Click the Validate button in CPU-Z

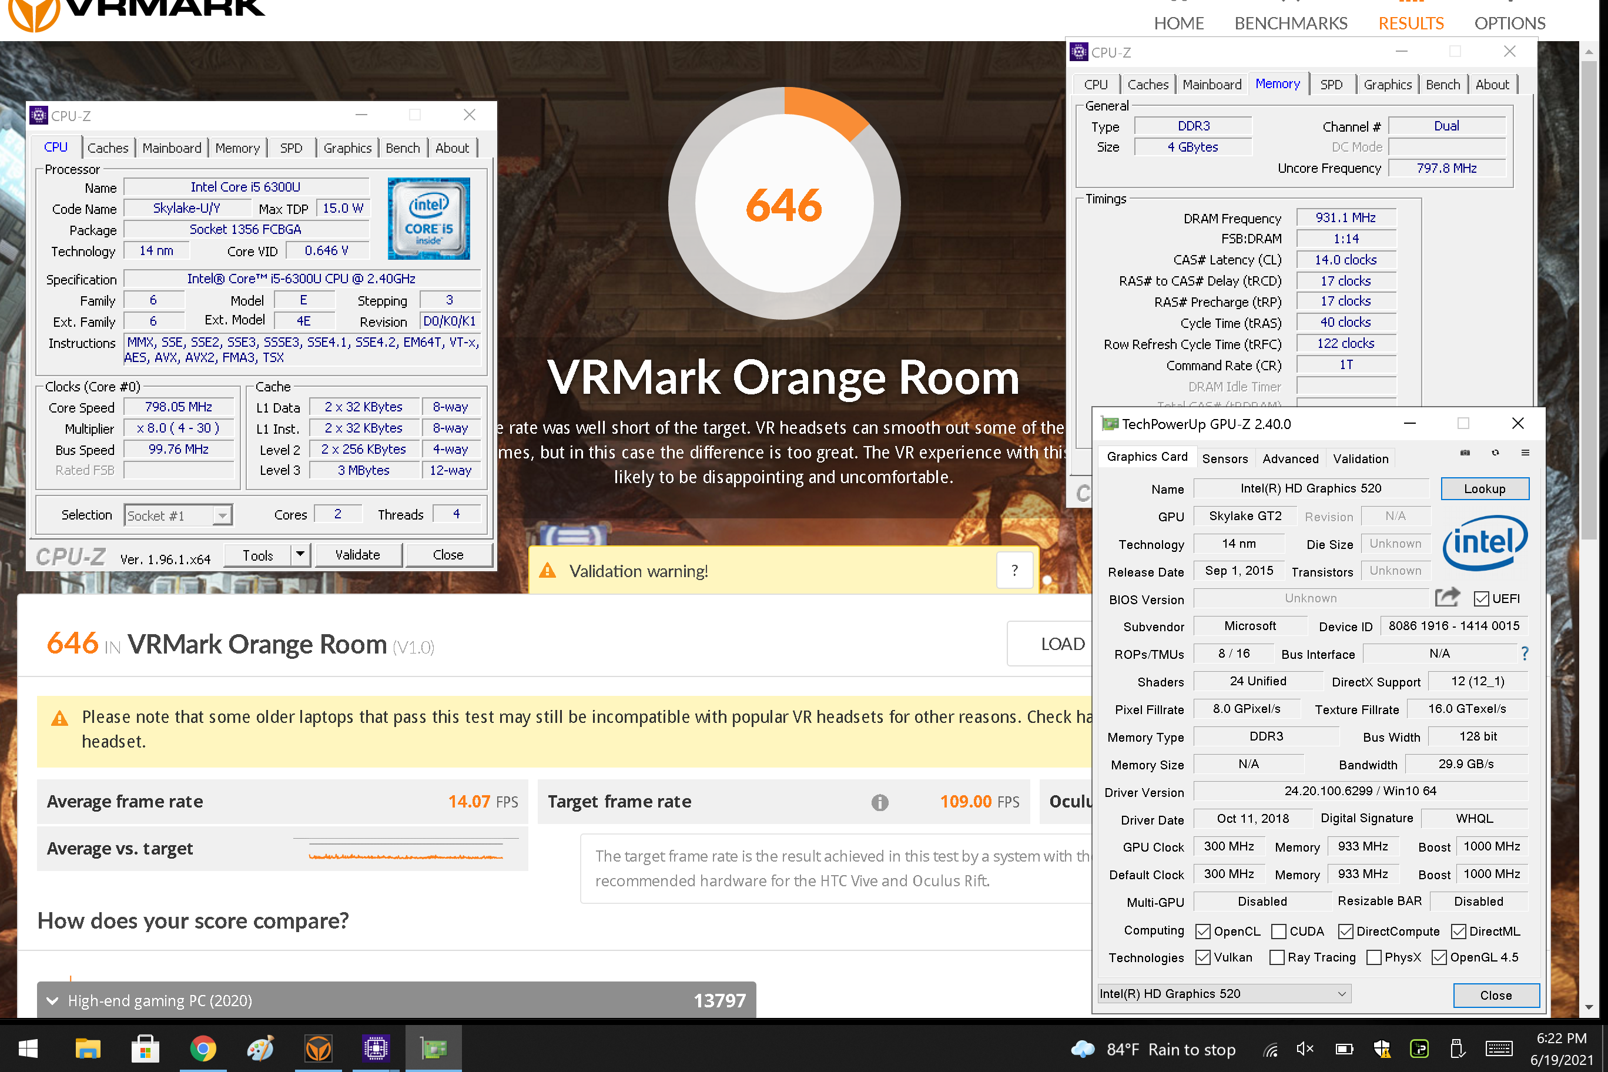click(357, 554)
